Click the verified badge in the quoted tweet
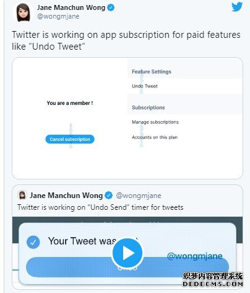250x293 pixels. [109, 196]
